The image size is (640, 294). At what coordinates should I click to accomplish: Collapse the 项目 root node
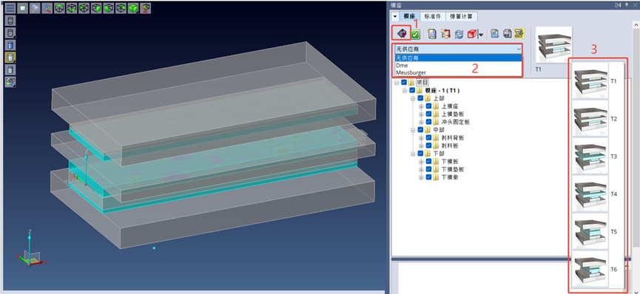pos(397,83)
